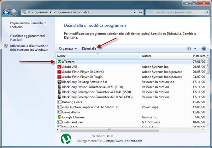Click the Adobe Flash Player 10 ActiveX icon
The width and height of the screenshot is (212, 148).
click(x=59, y=72)
